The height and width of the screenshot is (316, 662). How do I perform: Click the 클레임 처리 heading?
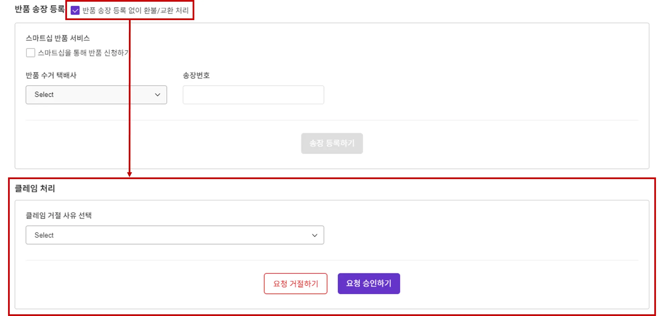point(35,188)
